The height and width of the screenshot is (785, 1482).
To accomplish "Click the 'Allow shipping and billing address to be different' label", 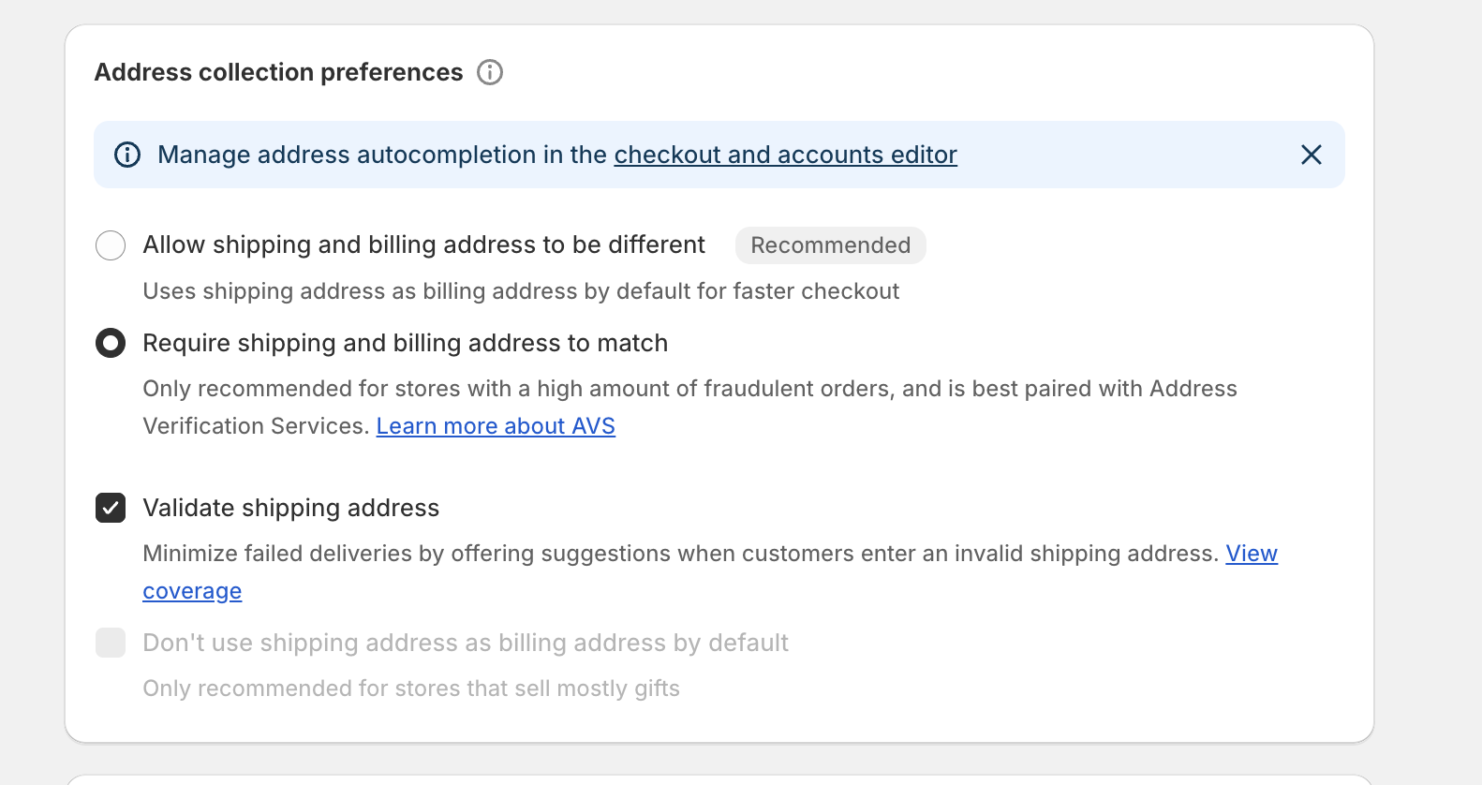I will (423, 245).
